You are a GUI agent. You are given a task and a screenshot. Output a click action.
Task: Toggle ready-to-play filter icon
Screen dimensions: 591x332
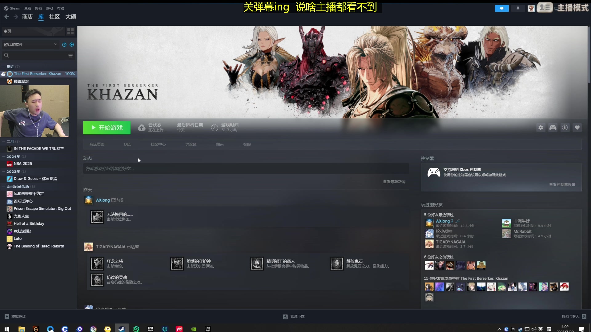[72, 45]
